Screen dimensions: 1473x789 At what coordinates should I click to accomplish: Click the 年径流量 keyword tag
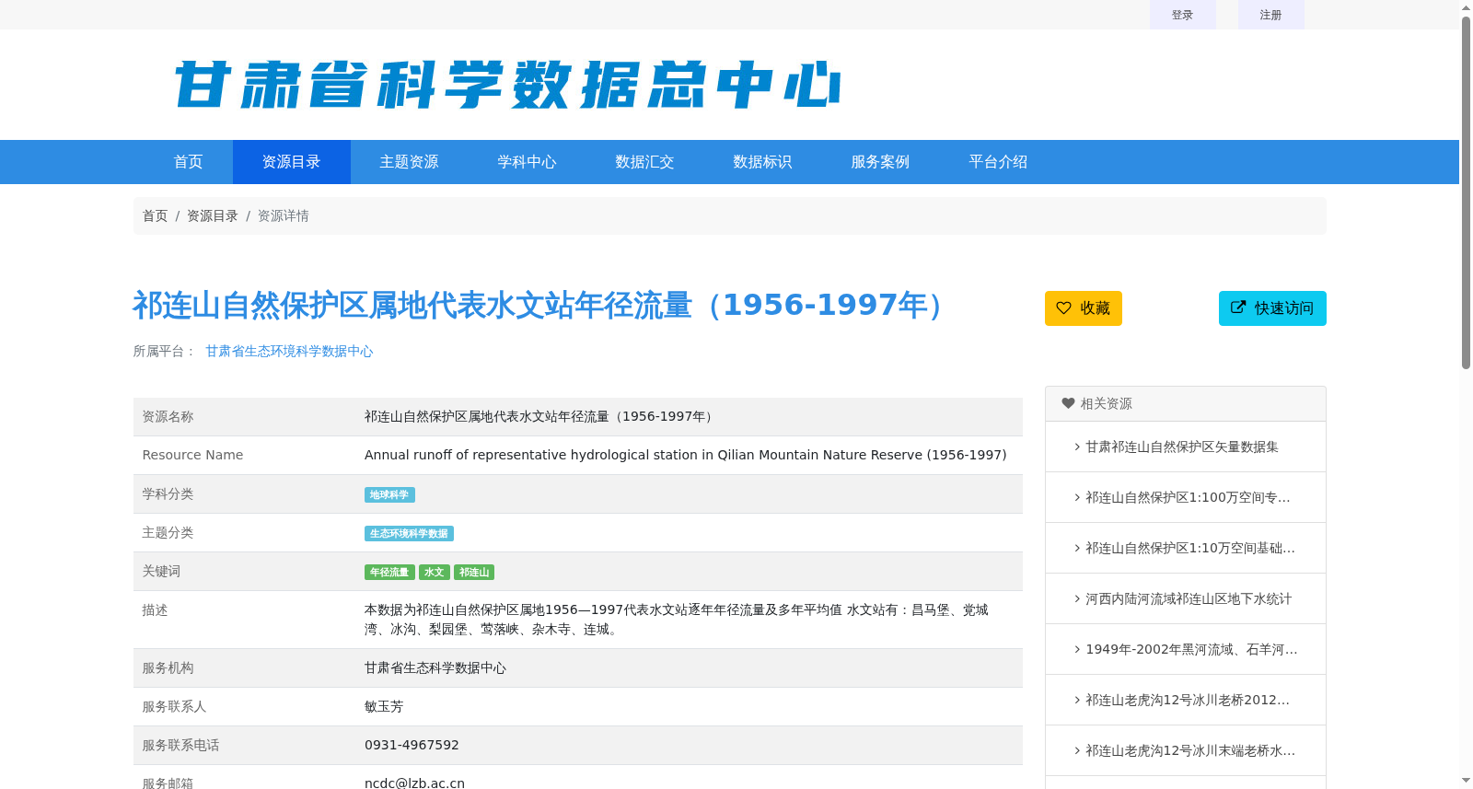[389, 573]
